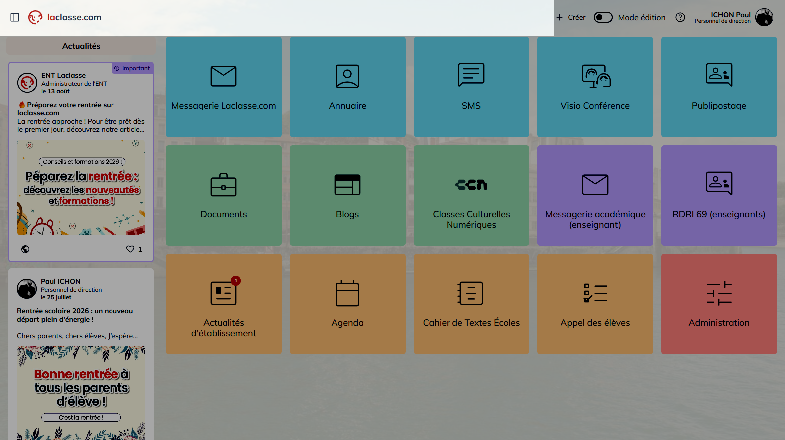Open the Blogs tile
785x440 pixels.
[347, 196]
